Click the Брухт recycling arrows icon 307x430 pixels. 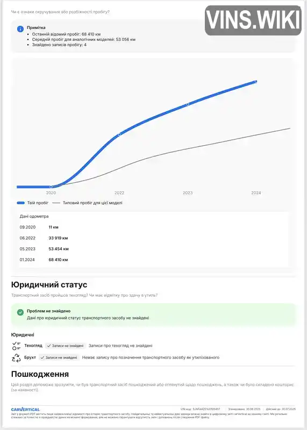click(x=17, y=358)
